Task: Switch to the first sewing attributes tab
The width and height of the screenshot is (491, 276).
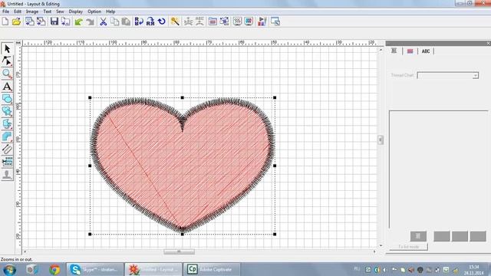Action: point(394,51)
